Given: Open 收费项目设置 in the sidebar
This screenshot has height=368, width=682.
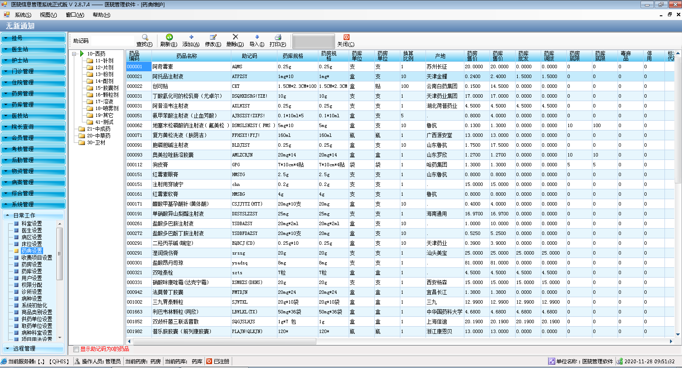Looking at the screenshot, I should (x=37, y=258).
